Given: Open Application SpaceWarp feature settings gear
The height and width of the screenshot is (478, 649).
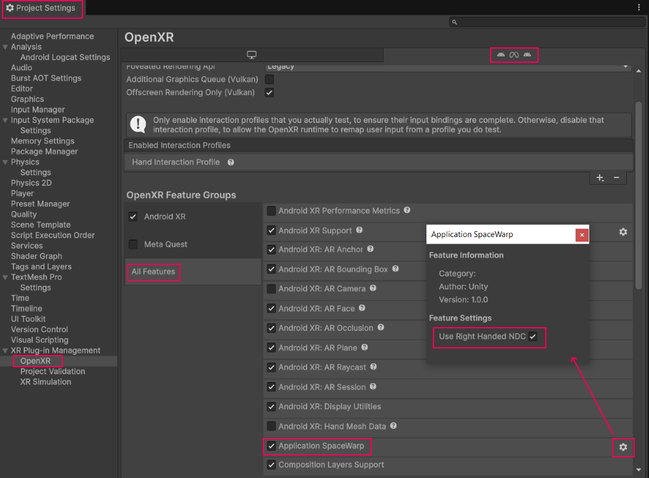Looking at the screenshot, I should 622,447.
